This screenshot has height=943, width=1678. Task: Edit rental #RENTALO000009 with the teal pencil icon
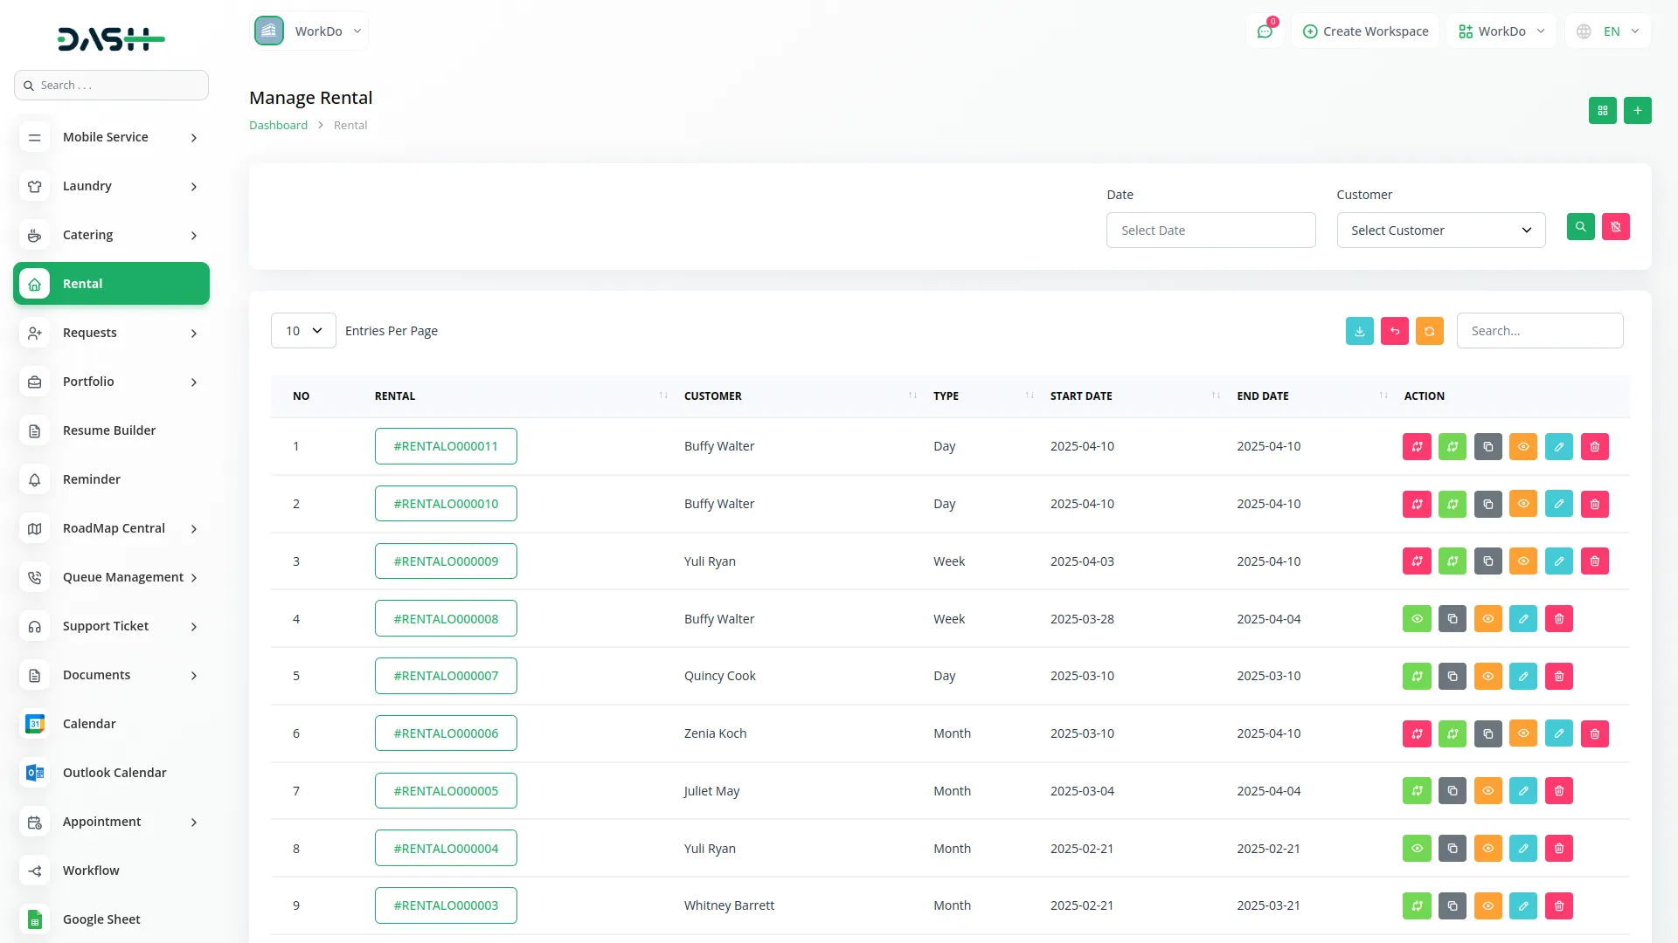pos(1559,561)
